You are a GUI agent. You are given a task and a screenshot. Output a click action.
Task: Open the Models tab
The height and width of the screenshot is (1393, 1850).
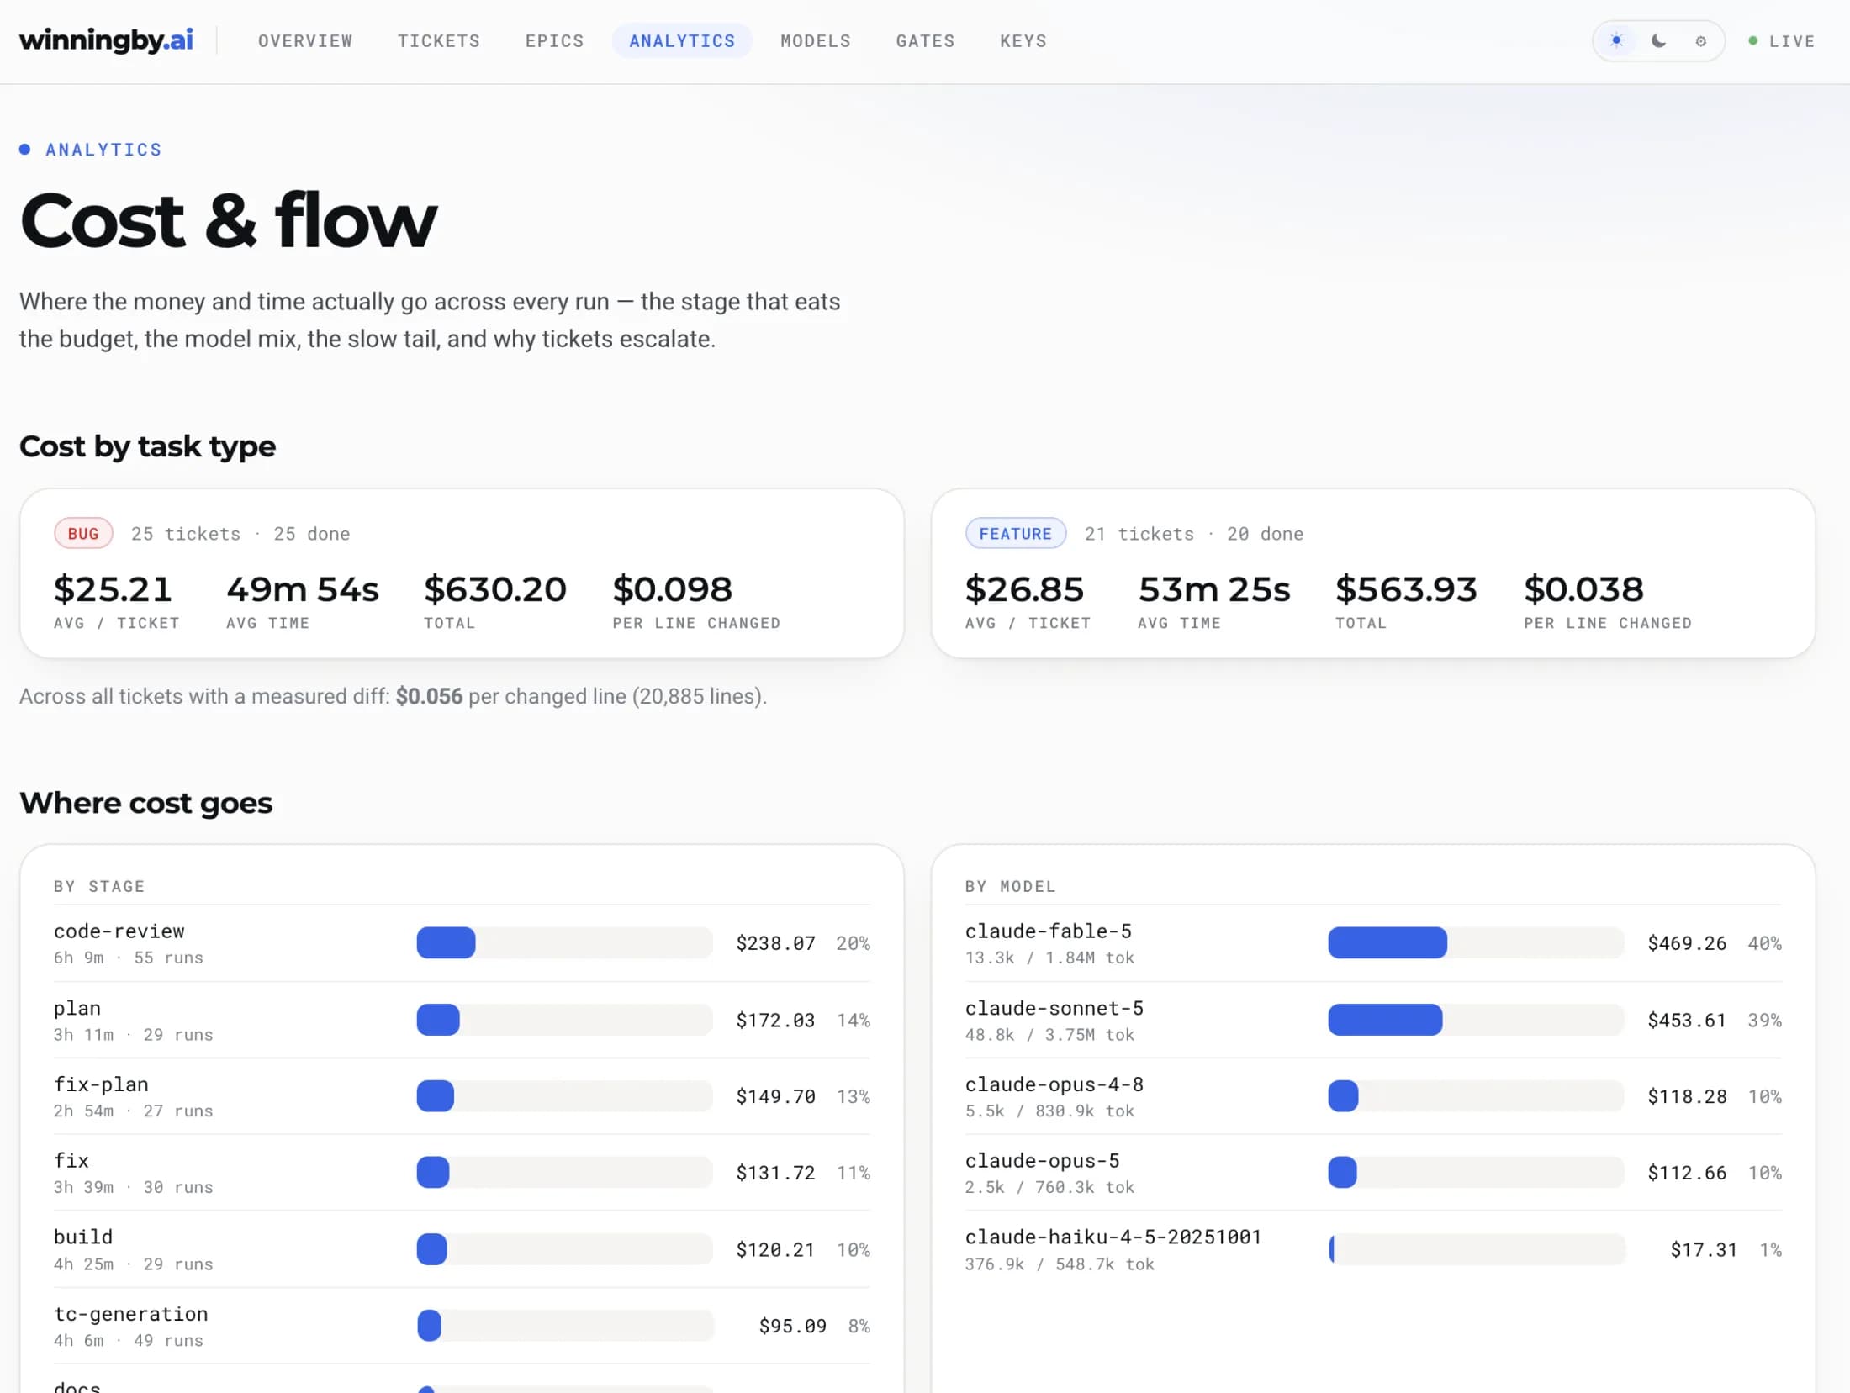point(816,40)
